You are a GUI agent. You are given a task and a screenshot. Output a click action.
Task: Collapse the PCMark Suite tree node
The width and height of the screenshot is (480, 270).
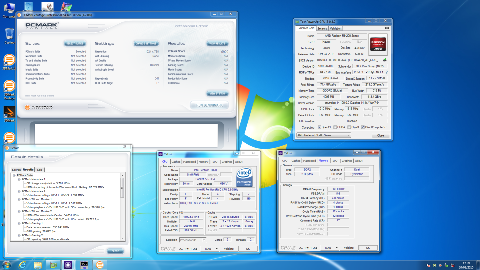click(14, 175)
